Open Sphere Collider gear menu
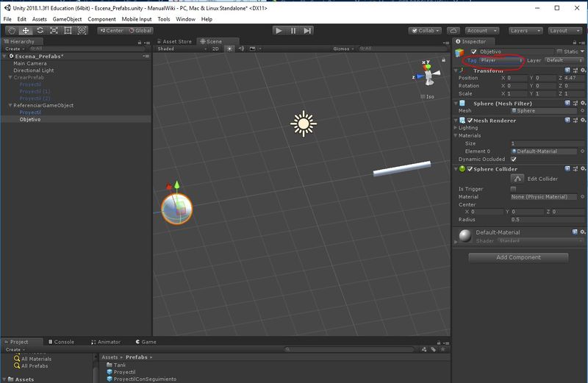 pyautogui.click(x=583, y=169)
